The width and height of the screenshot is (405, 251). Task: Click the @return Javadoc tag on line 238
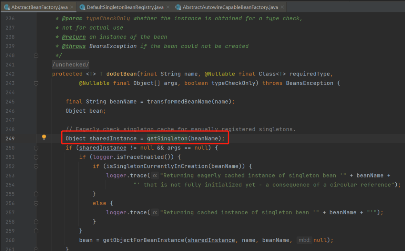74,37
